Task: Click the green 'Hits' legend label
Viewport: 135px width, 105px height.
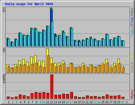Action: [132, 11]
